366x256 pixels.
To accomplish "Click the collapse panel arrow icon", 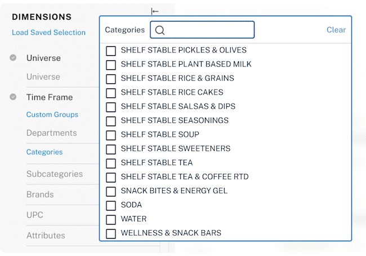I will point(155,11).
